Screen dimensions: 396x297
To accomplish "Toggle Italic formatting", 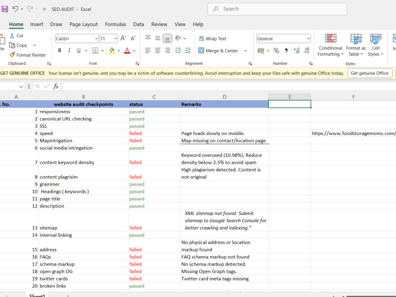I will tap(69, 51).
